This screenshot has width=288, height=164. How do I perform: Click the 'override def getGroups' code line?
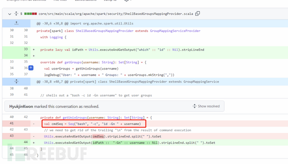click(93, 62)
